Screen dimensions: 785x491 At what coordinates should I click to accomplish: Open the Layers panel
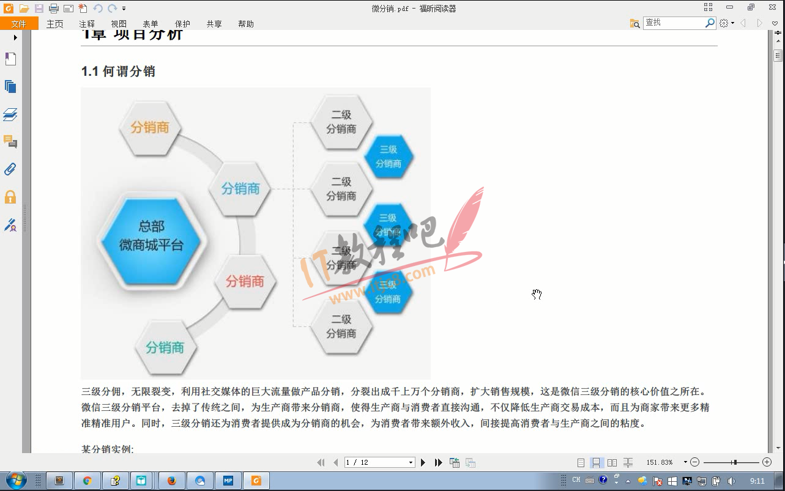tap(10, 114)
